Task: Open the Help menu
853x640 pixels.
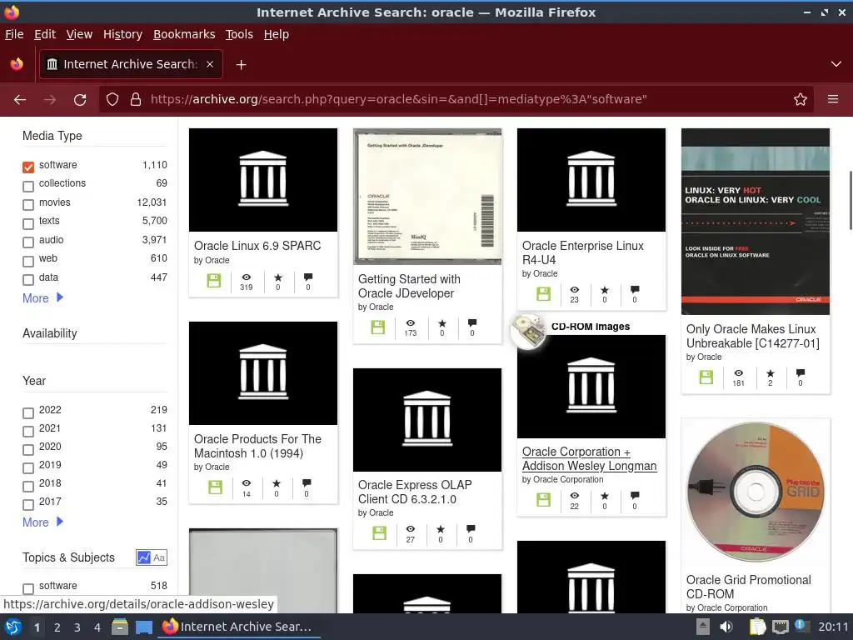Action: 277,34
